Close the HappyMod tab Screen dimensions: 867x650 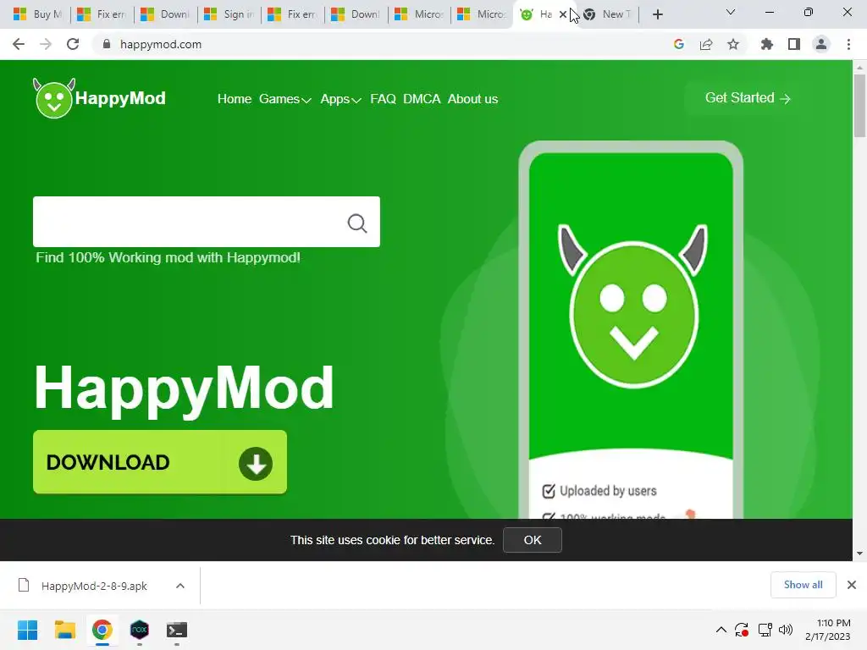click(x=563, y=14)
